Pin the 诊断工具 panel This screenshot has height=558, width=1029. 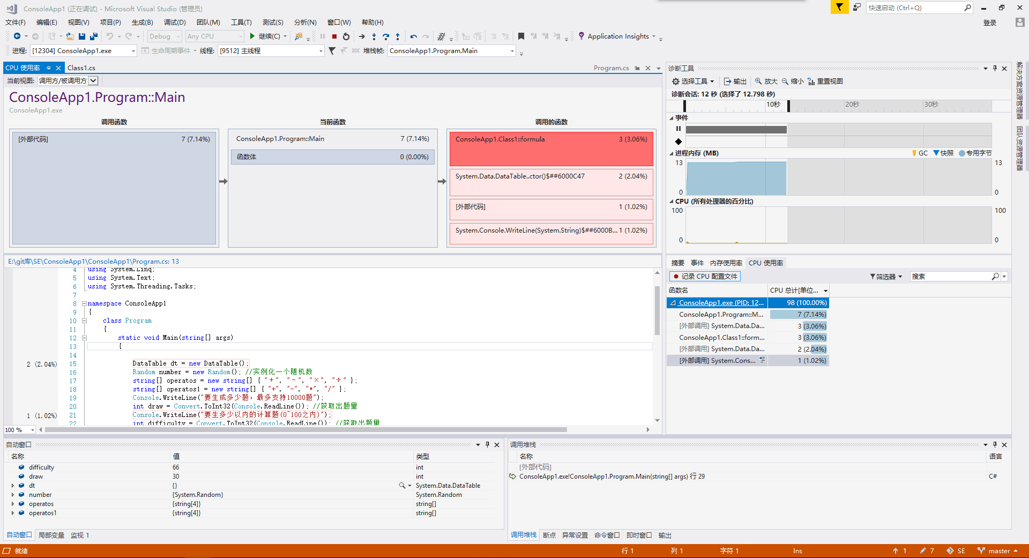[995, 69]
